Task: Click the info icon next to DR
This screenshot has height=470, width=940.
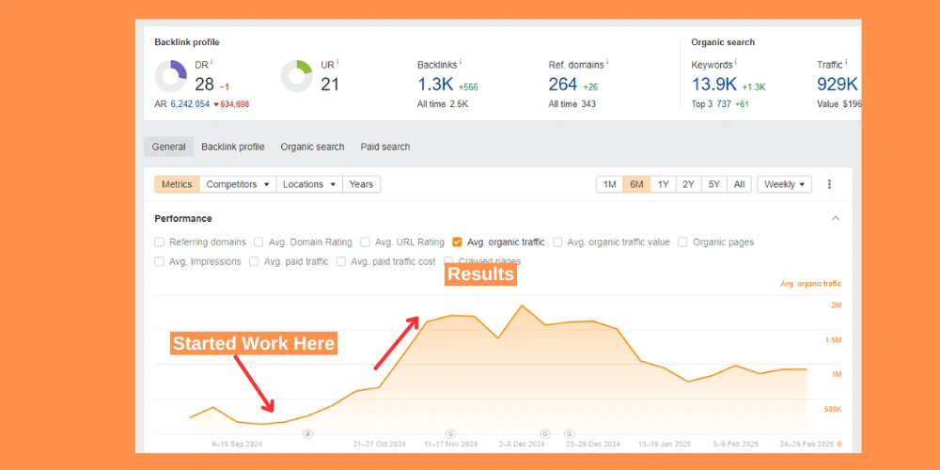Action: (212, 62)
